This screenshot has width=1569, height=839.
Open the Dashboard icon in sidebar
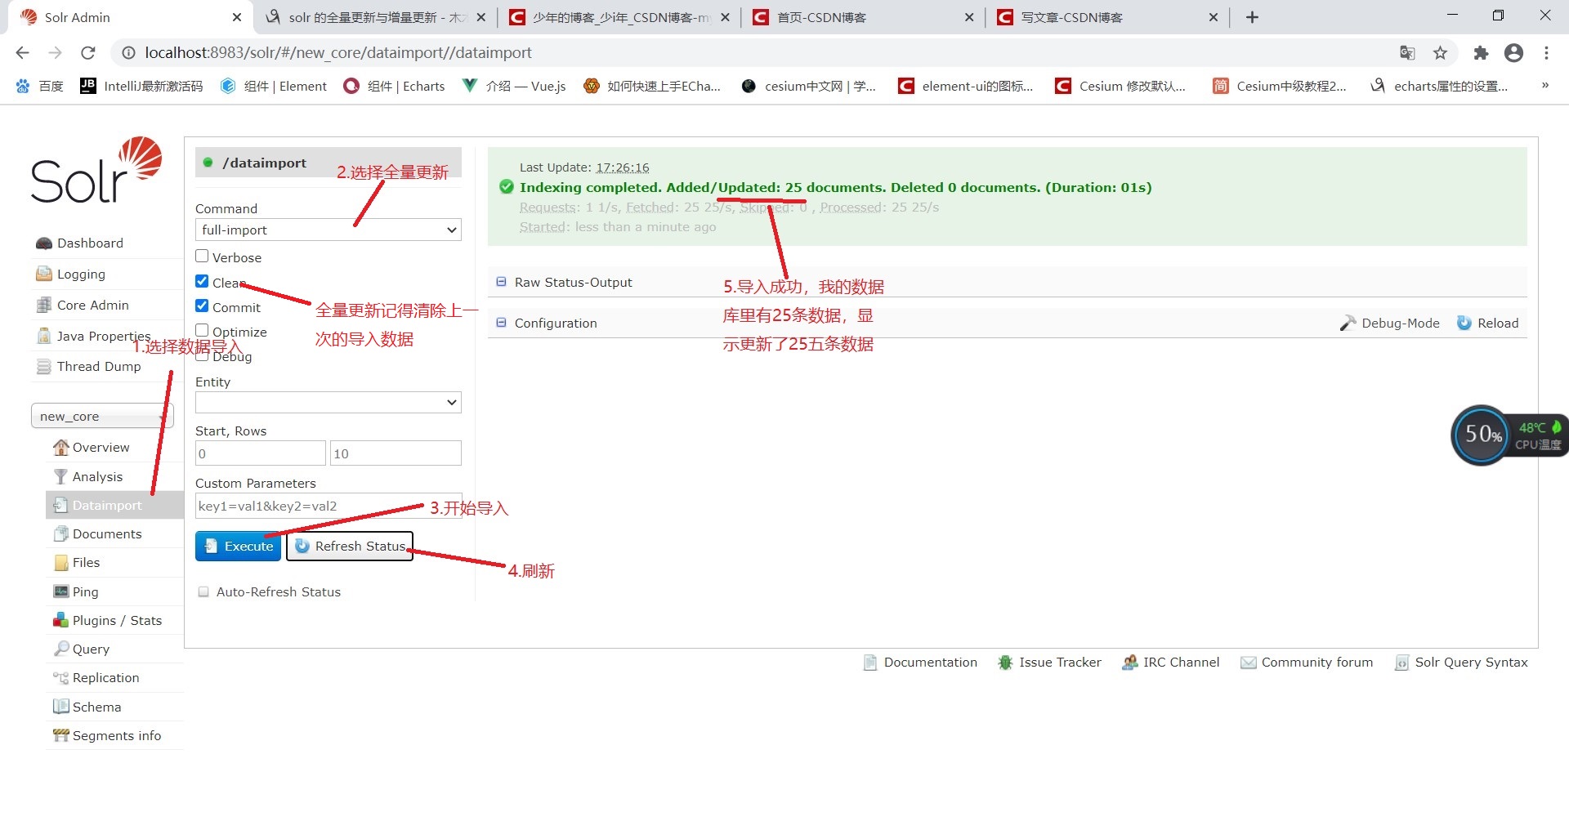pyautogui.click(x=44, y=243)
